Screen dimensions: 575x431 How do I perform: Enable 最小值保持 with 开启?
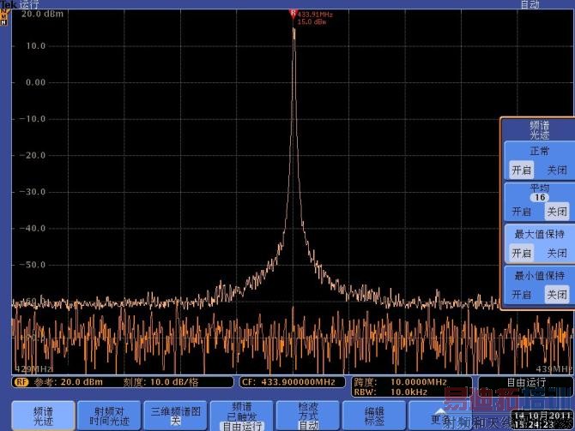[x=522, y=295]
